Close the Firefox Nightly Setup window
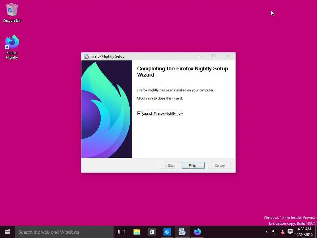317x238 pixels. point(228,56)
